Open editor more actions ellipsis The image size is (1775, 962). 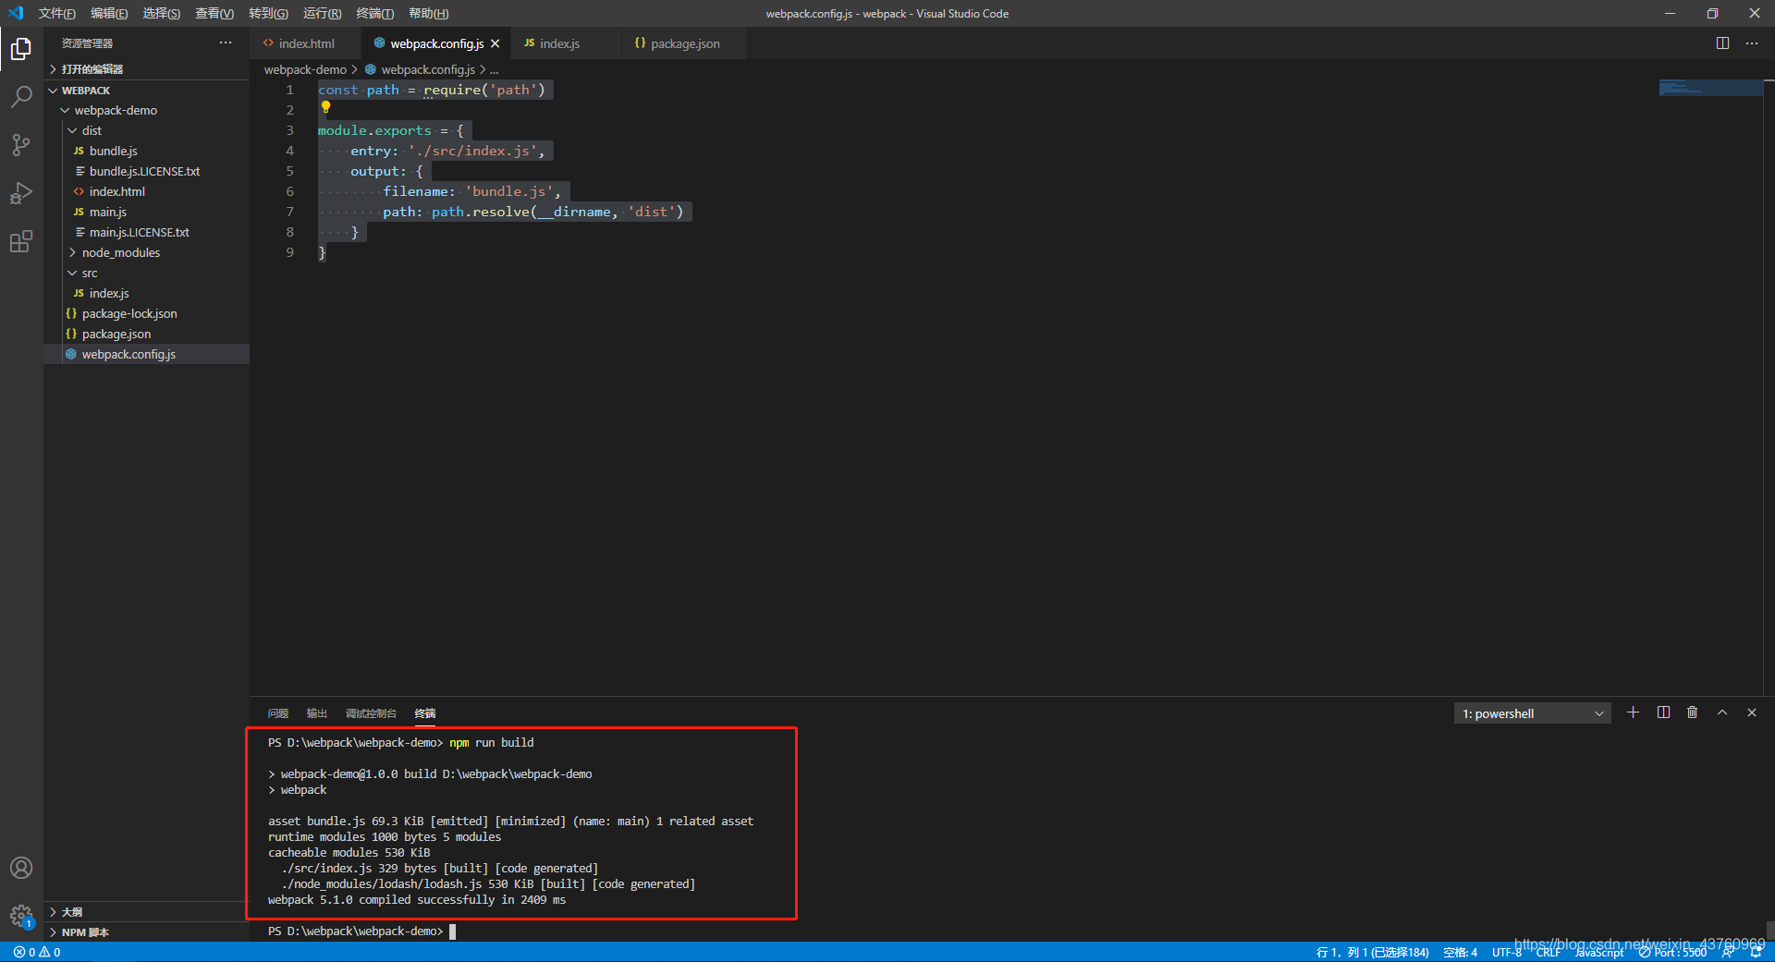[x=1752, y=43]
